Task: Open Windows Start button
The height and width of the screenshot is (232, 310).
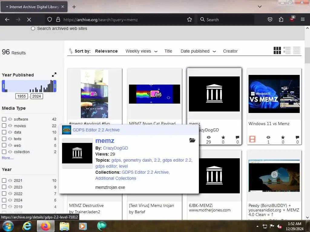Action: click(8, 226)
